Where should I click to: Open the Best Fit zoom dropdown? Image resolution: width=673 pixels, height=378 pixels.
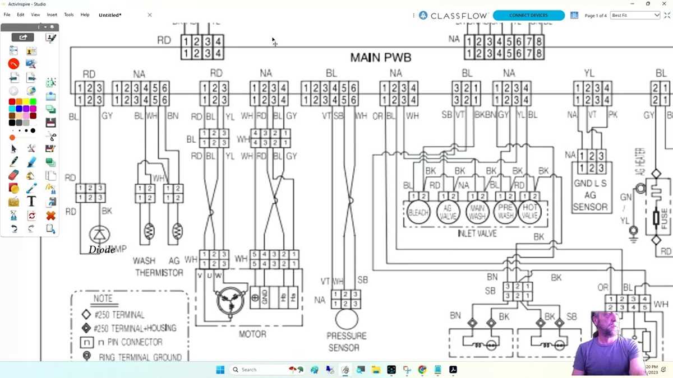635,15
